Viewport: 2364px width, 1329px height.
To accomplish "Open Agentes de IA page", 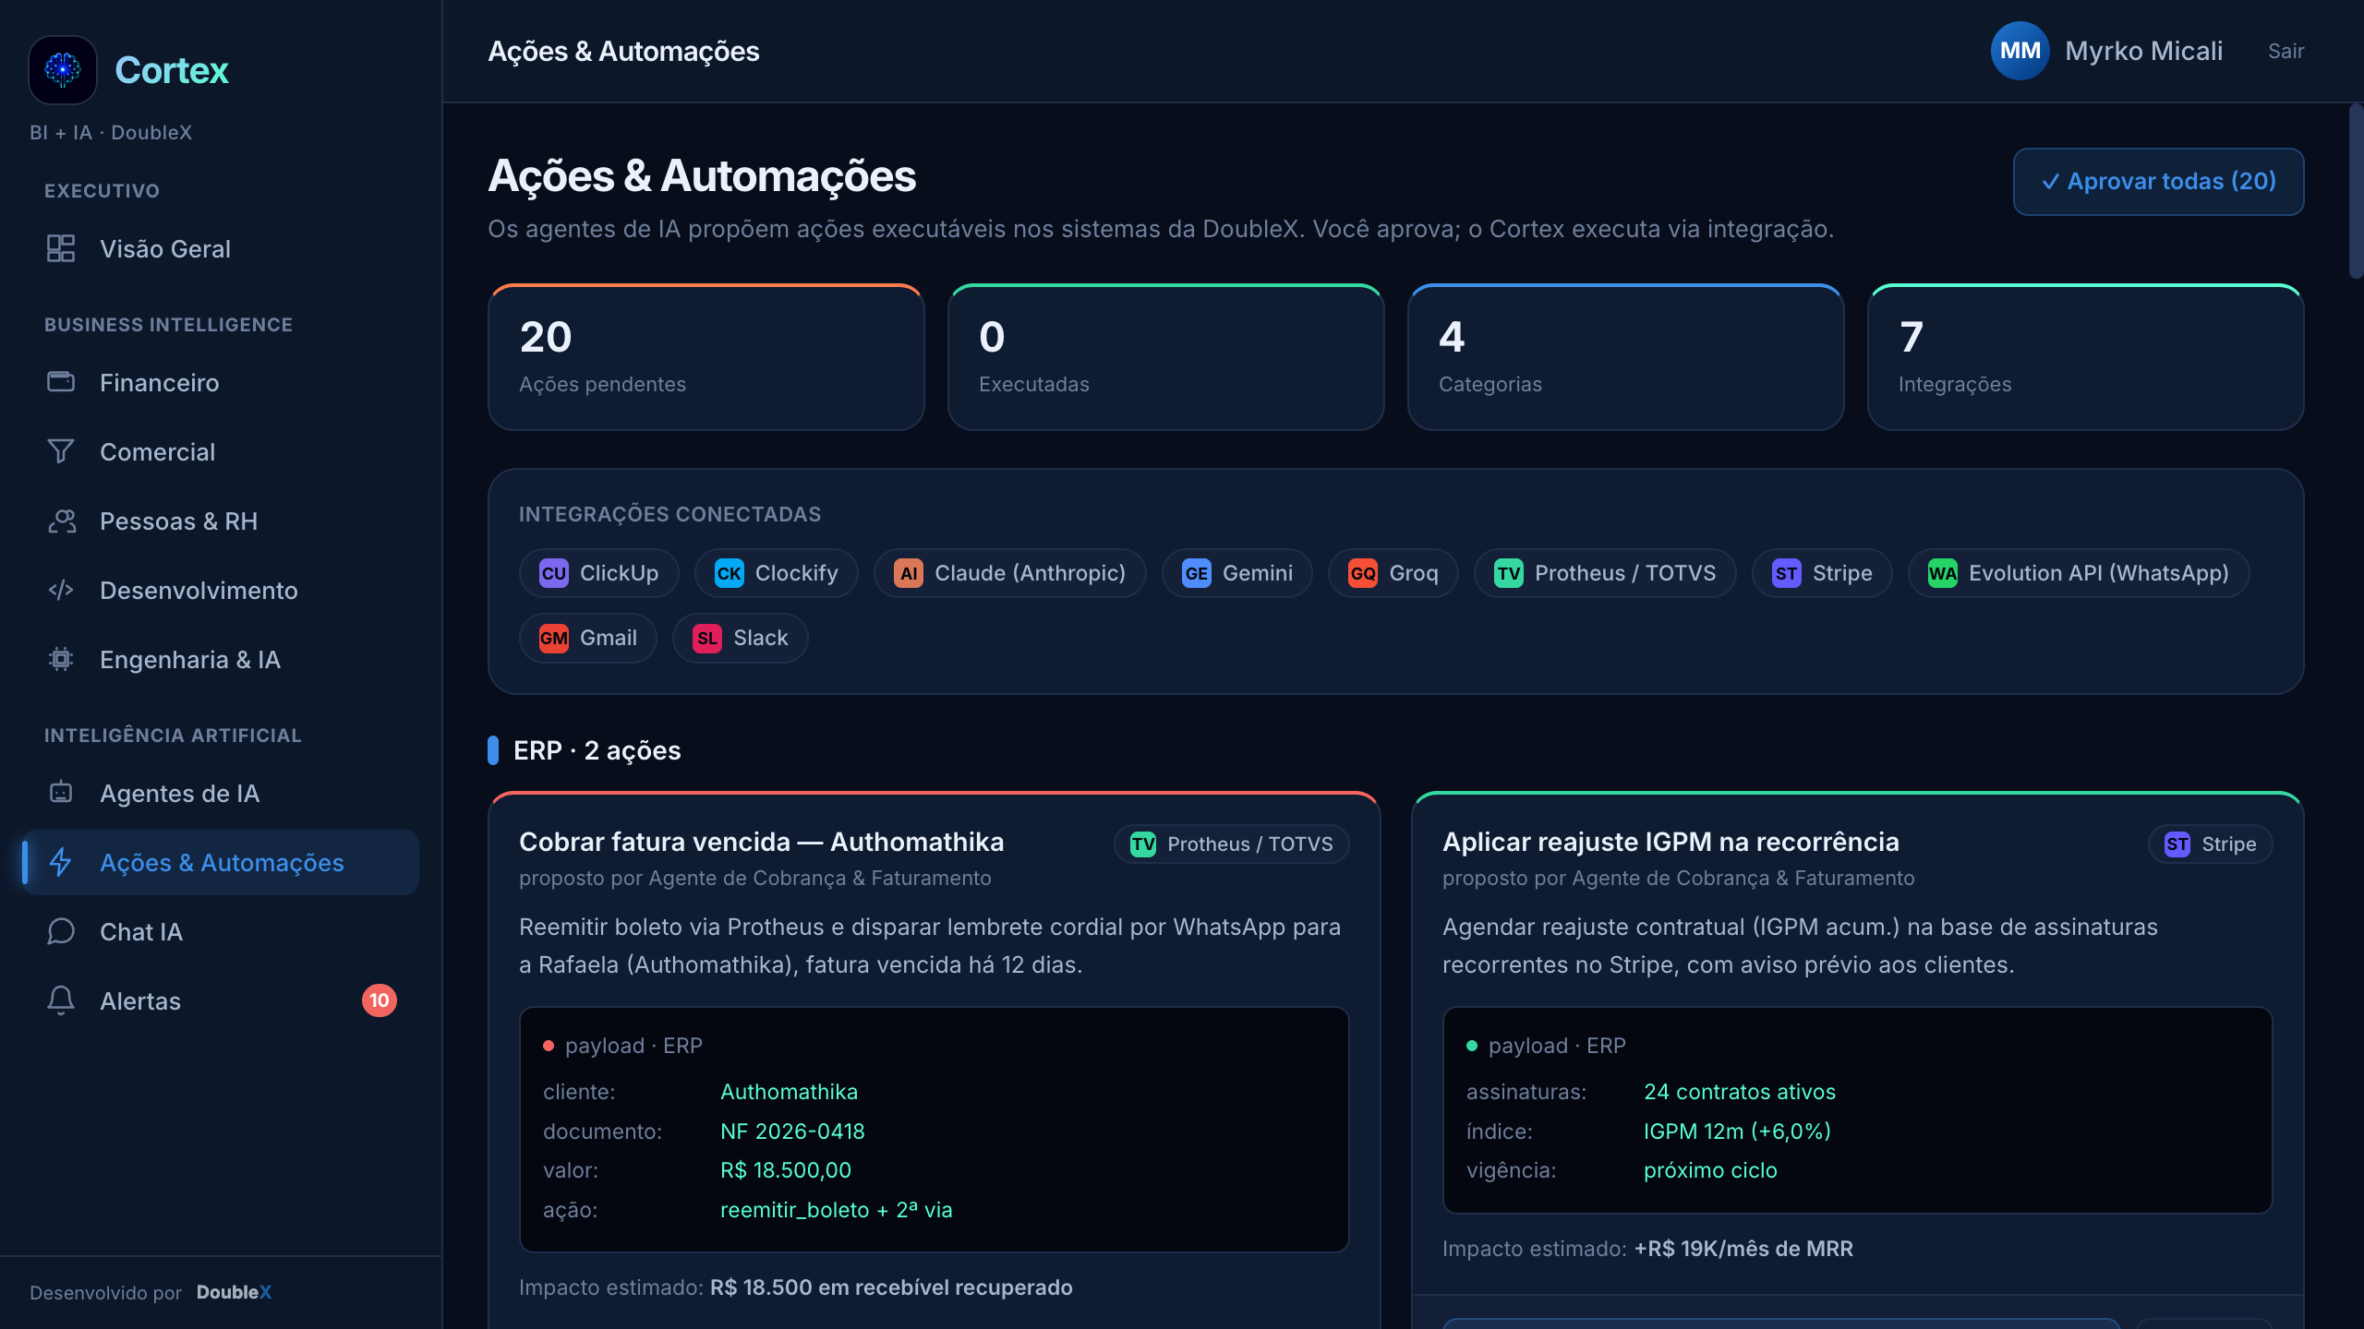I will coord(220,793).
